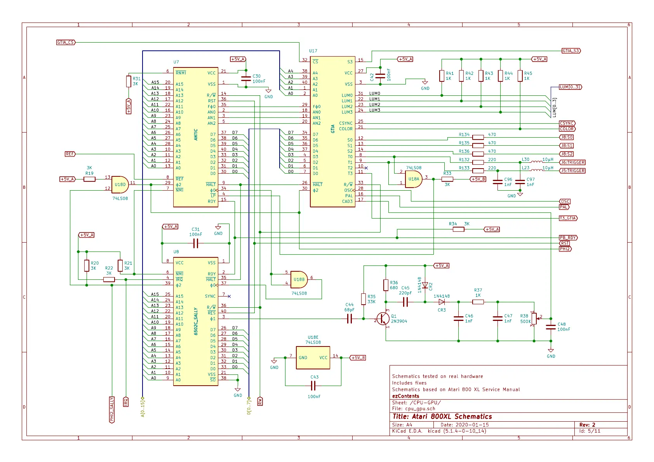Click the REF input label
This screenshot has height=462, width=654.
pos(70,154)
